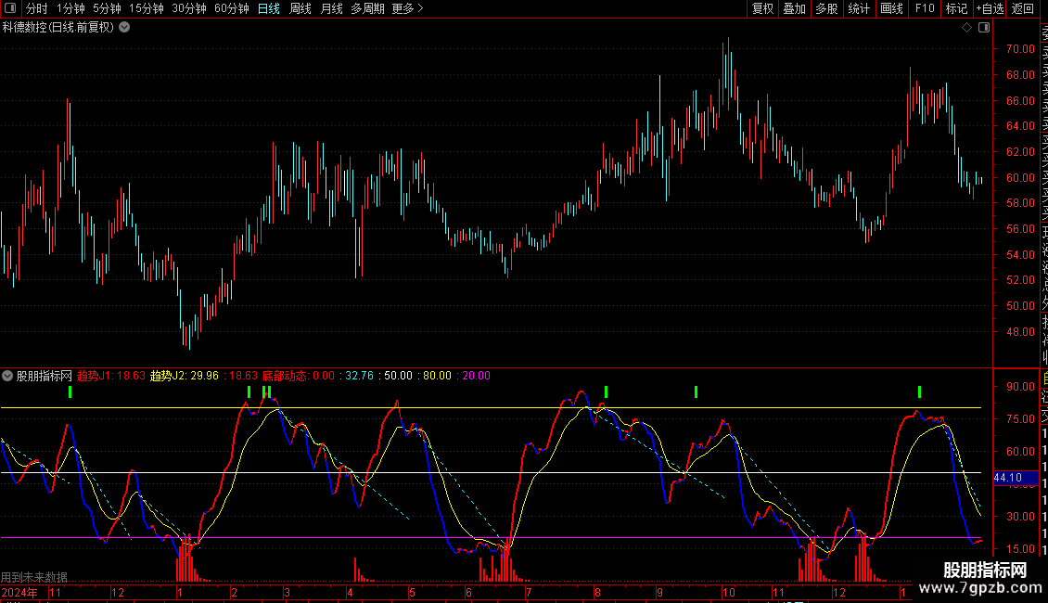Viewport: 1048px width, 603px height.
Task: Click the 44.10 indicator value marker
Action: [1007, 478]
